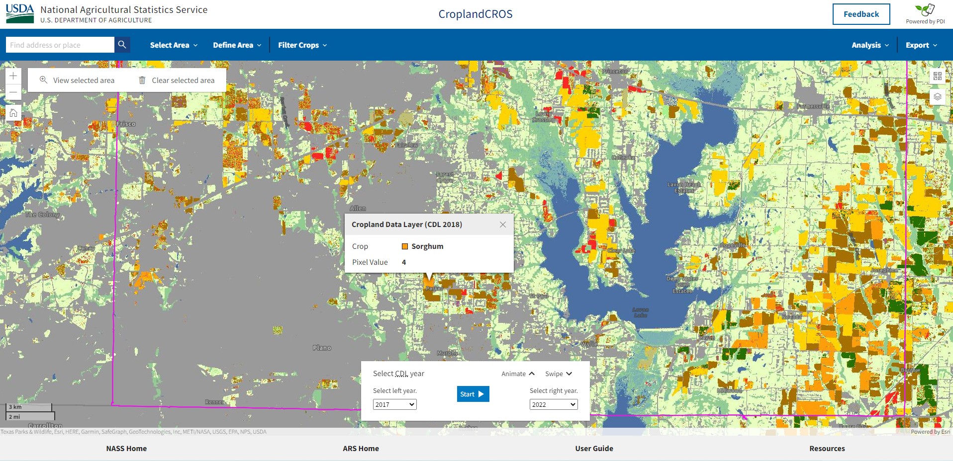The image size is (953, 461).
Task: Open the Analysis menu
Action: click(870, 45)
